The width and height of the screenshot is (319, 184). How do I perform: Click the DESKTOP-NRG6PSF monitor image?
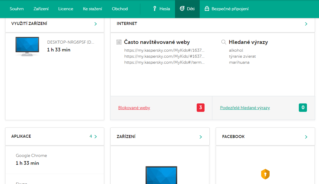pos(27,46)
